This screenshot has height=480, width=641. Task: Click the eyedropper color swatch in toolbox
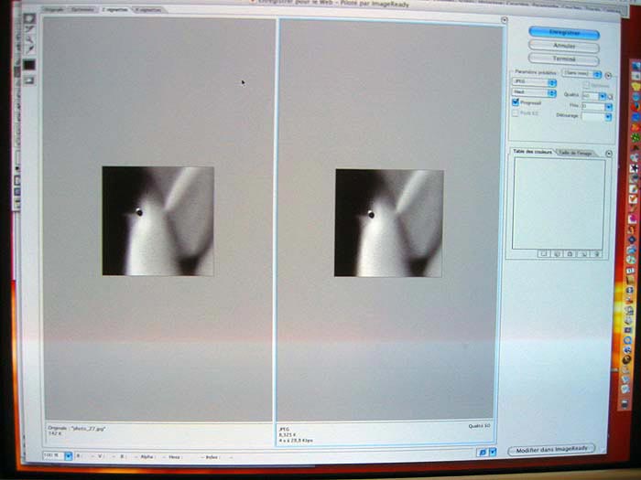pyautogui.click(x=29, y=65)
